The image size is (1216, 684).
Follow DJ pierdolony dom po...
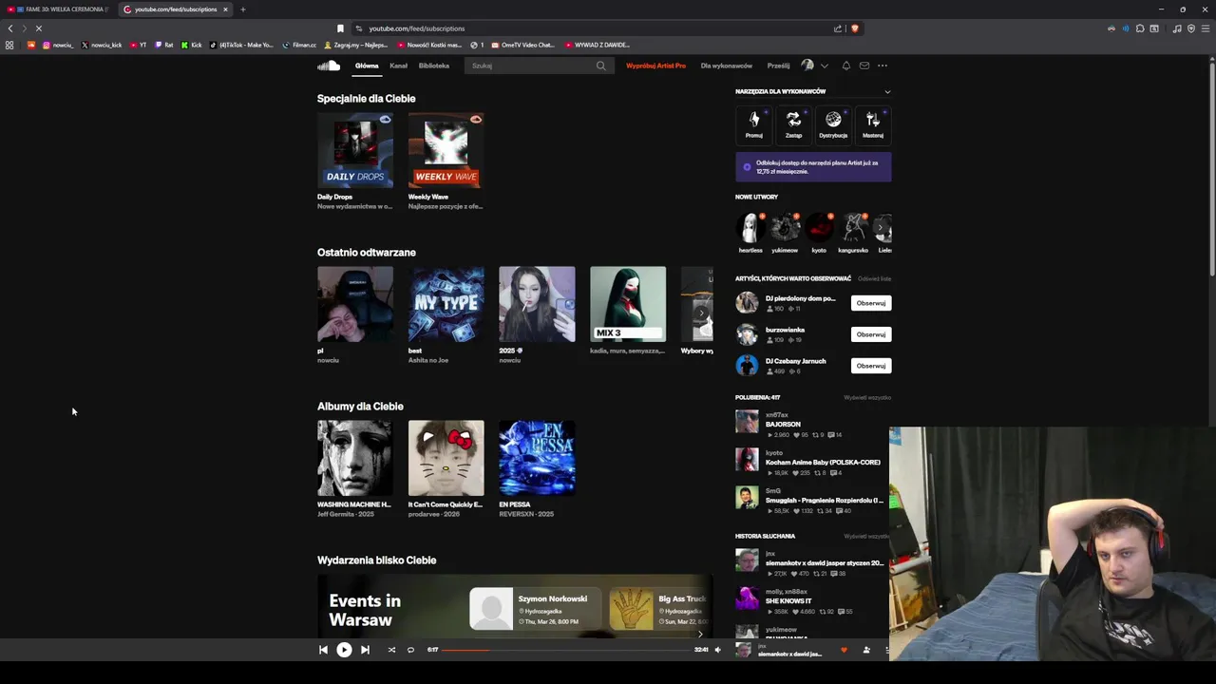871,303
